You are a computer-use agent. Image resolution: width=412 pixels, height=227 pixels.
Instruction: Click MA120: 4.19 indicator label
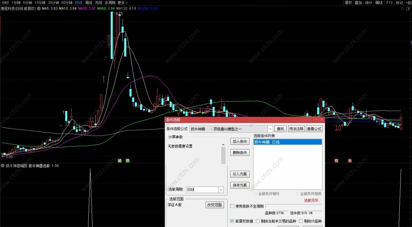126,8
